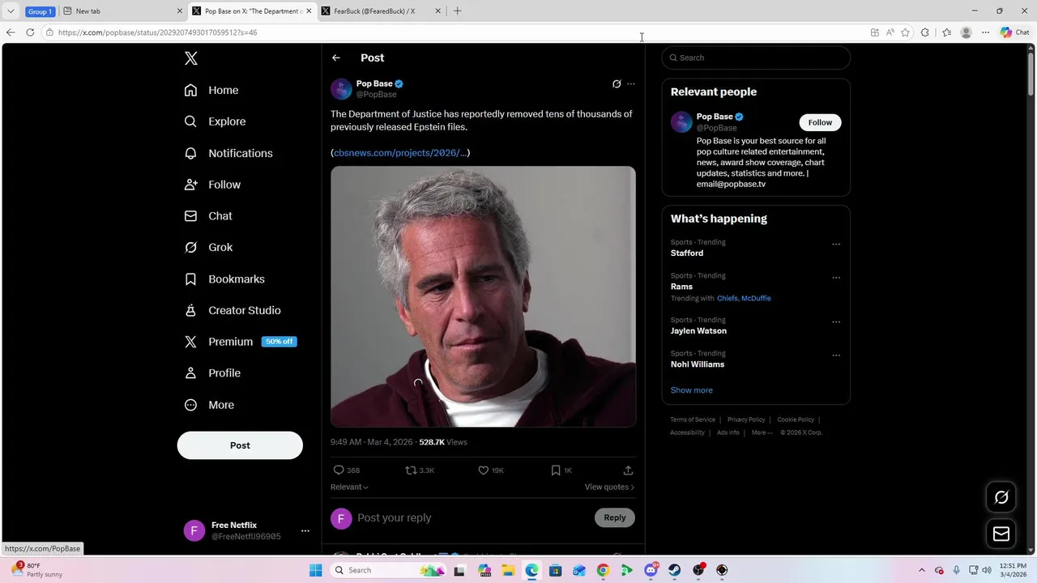
Task: Open the Follow page in the sidebar
Action: click(212, 185)
